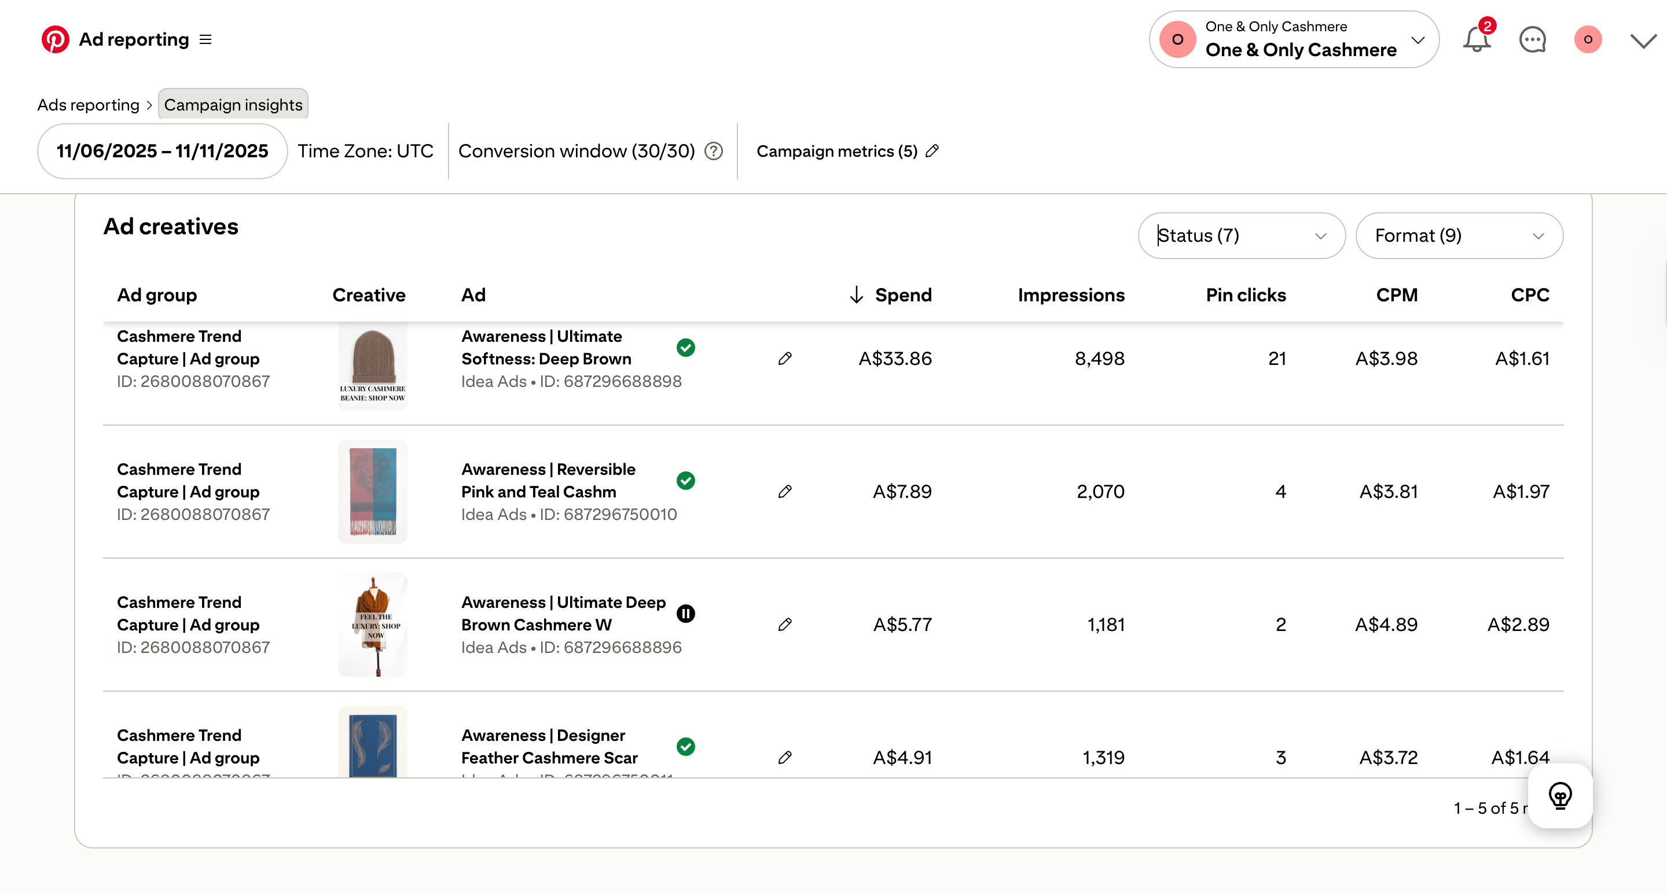Click the conversion window help icon
The height and width of the screenshot is (893, 1667).
click(x=713, y=152)
